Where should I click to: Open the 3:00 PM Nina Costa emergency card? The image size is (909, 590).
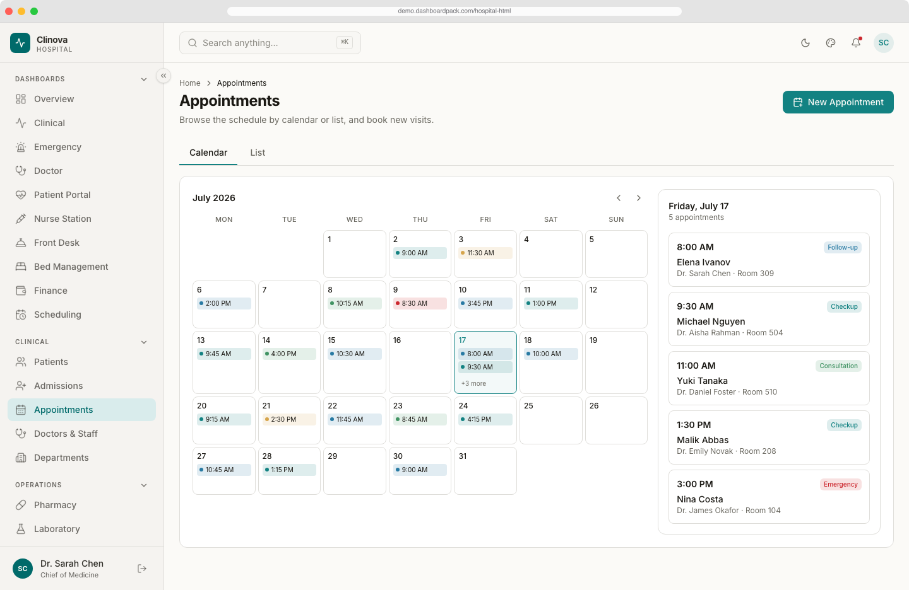pos(769,497)
